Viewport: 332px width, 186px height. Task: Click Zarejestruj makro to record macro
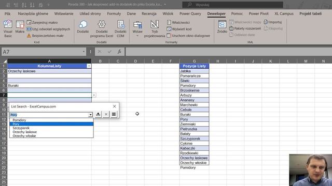43,22
